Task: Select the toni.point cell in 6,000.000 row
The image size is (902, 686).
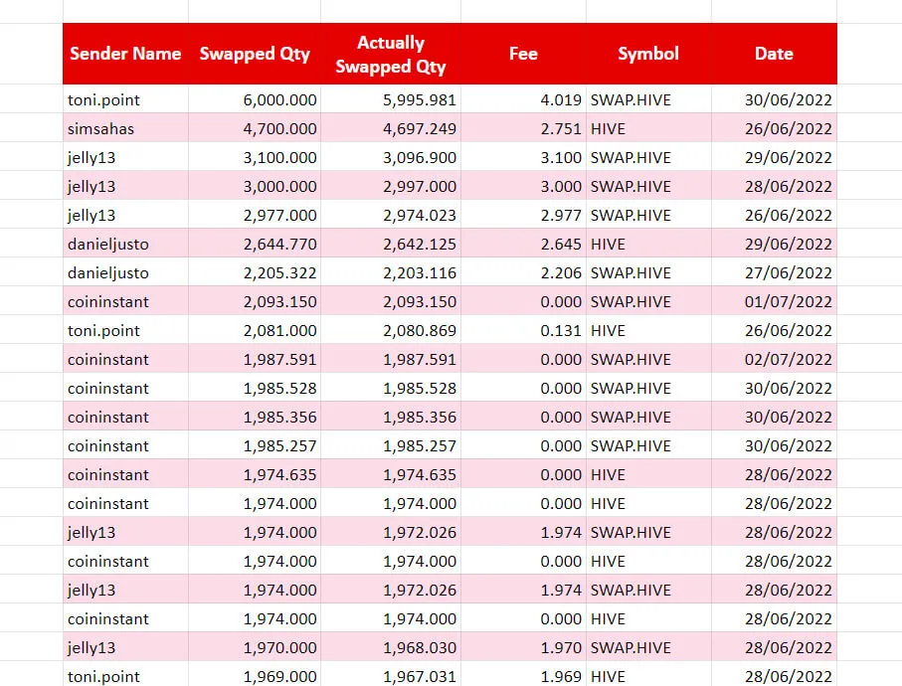Action: click(125, 98)
